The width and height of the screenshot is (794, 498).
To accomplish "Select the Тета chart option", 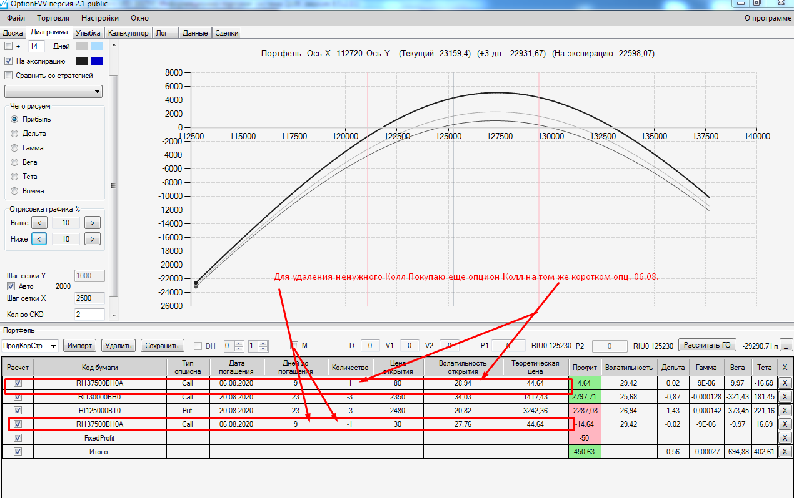I will coord(15,177).
